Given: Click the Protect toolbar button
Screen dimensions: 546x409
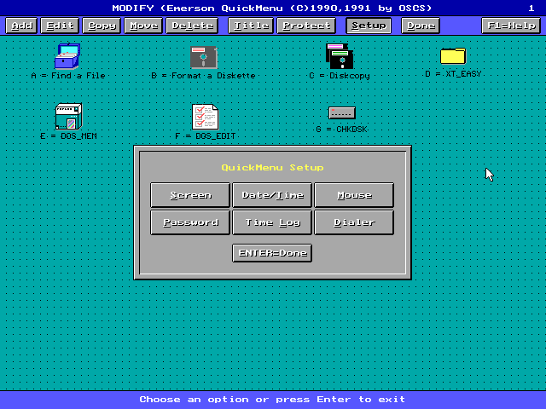Looking at the screenshot, I should [x=306, y=26].
